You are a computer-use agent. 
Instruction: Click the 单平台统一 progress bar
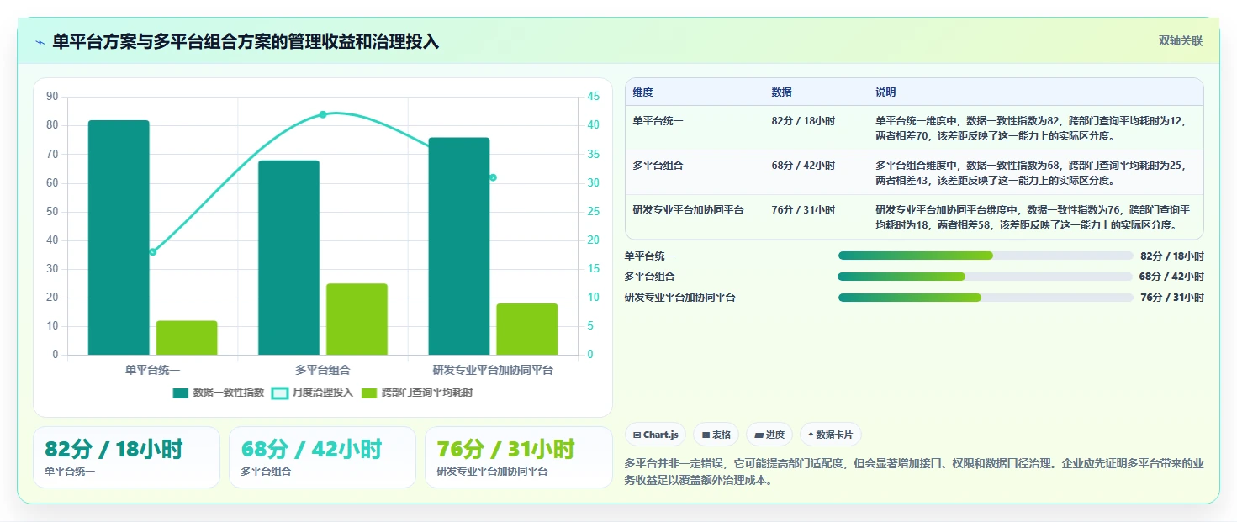coord(986,256)
